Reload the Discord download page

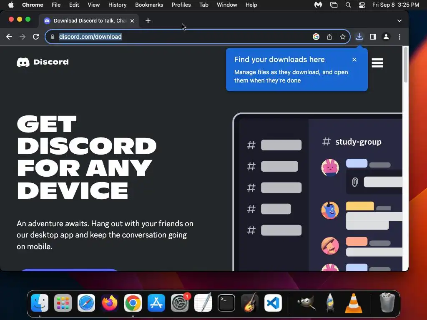(x=36, y=37)
